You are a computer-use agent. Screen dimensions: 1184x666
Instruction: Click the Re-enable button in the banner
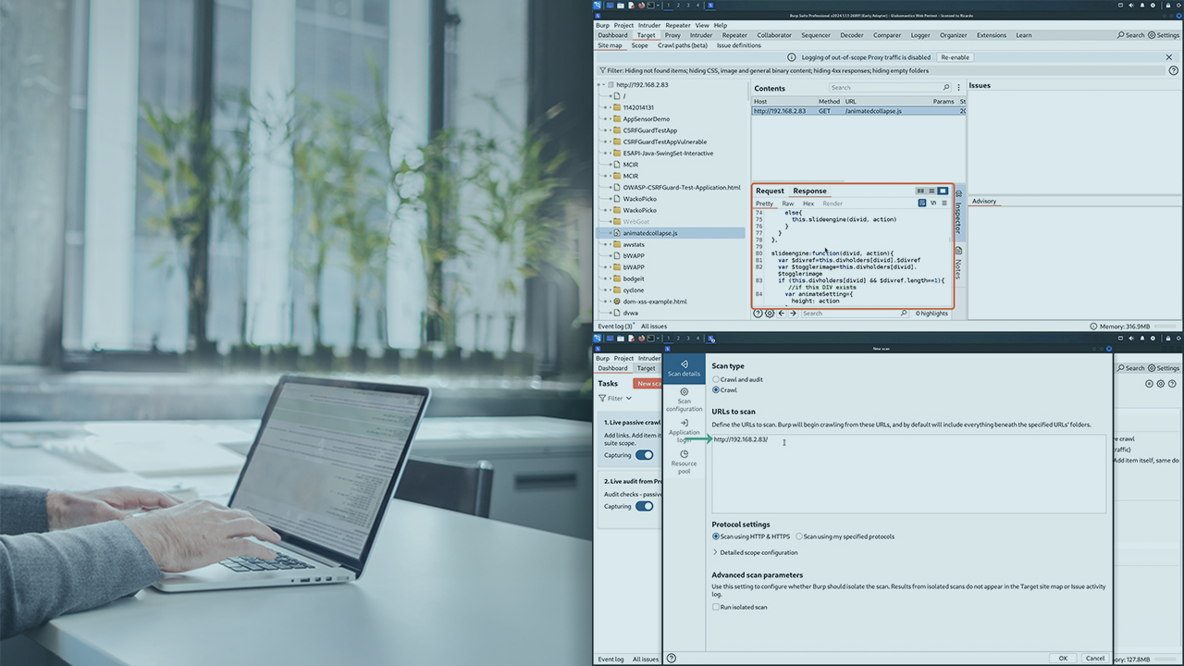point(955,56)
